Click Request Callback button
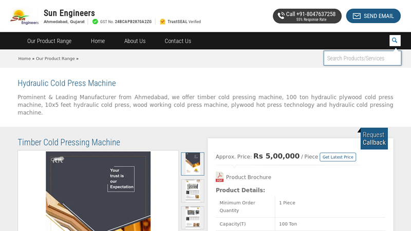This screenshot has height=231, width=411. [374, 139]
